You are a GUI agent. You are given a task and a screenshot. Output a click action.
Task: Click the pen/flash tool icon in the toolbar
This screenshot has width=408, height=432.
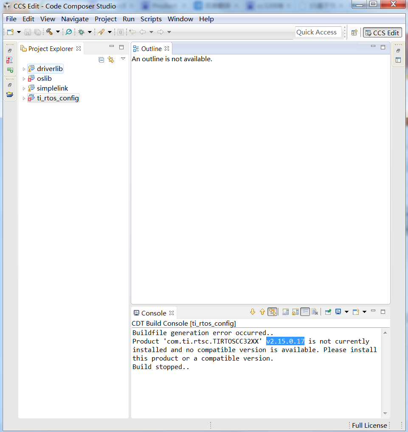click(x=101, y=32)
